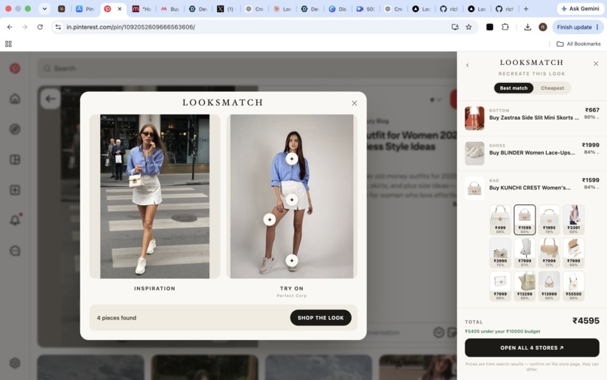Image resolution: width=607 pixels, height=380 pixels.
Task: Click the Shop The Look button
Action: (321, 317)
